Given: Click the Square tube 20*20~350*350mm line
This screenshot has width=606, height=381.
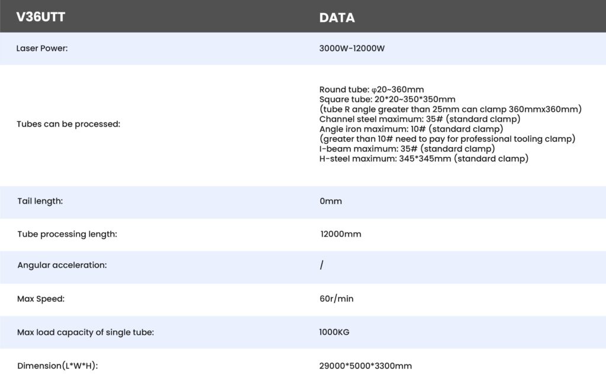Looking at the screenshot, I should (x=387, y=99).
